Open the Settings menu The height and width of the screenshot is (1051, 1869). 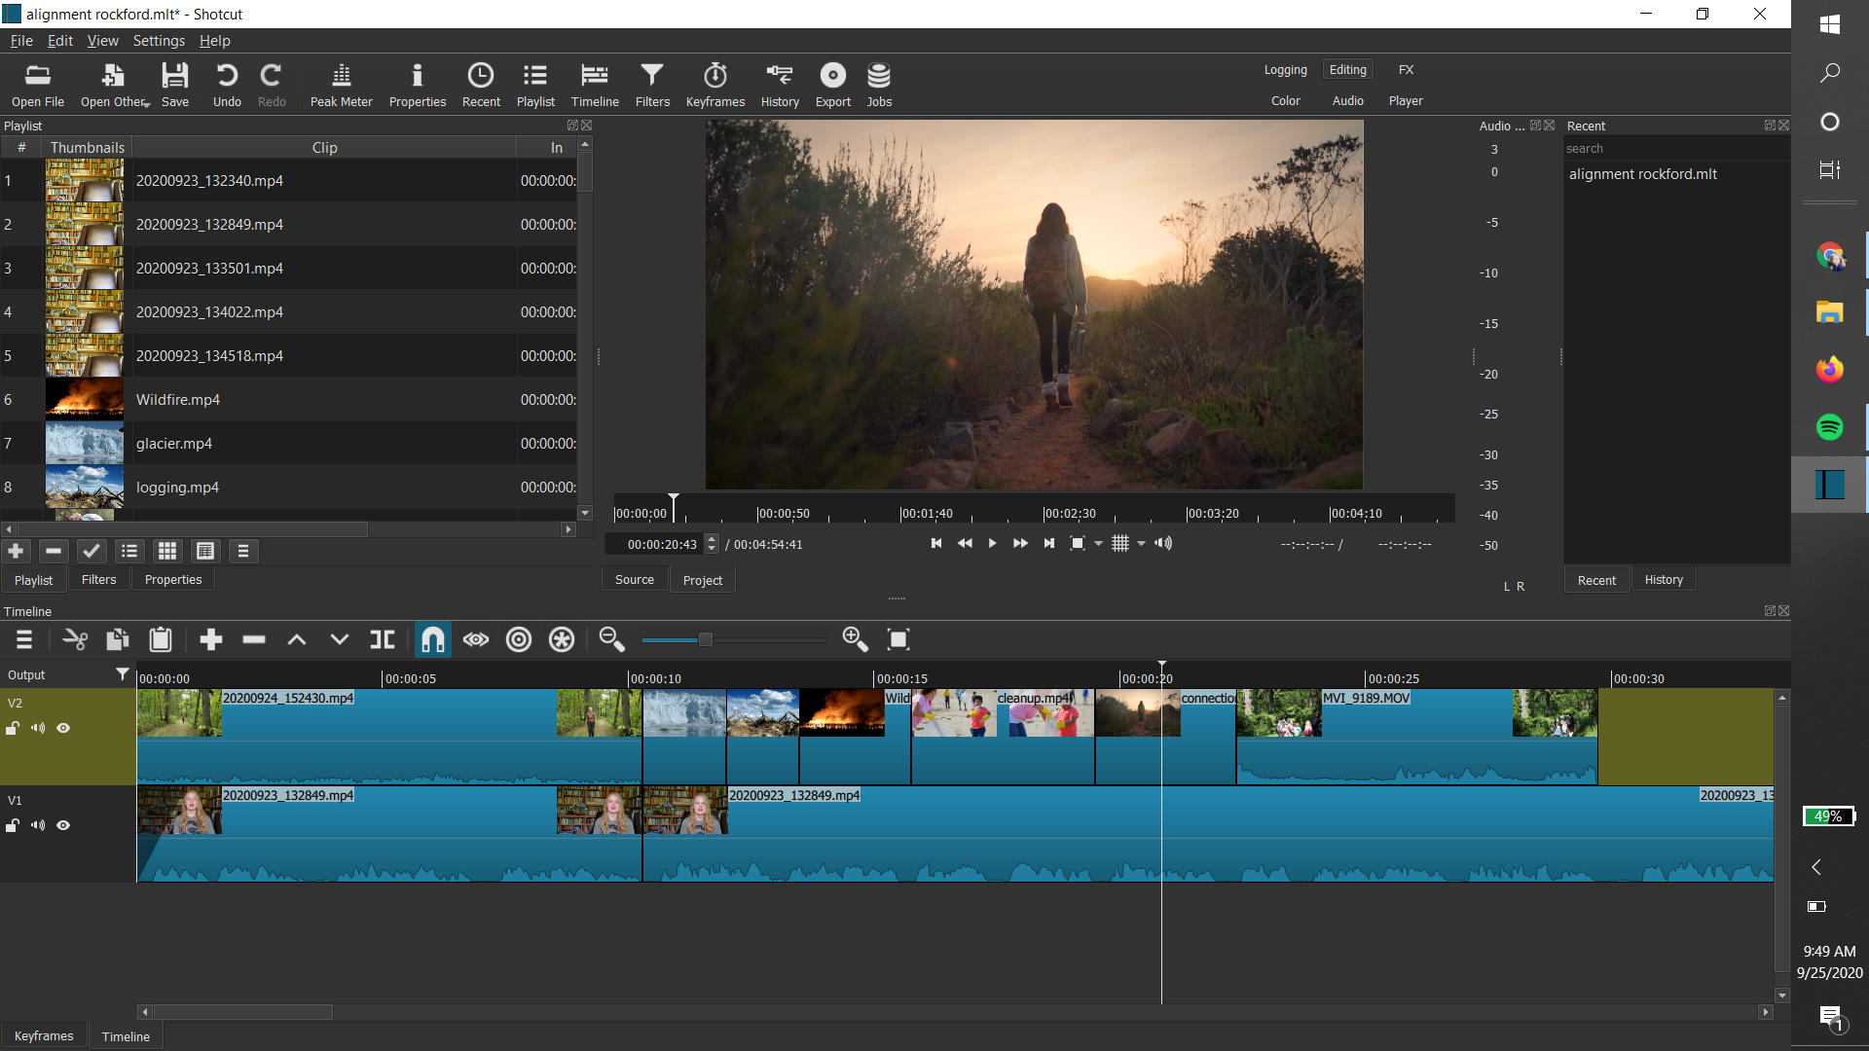pos(159,41)
